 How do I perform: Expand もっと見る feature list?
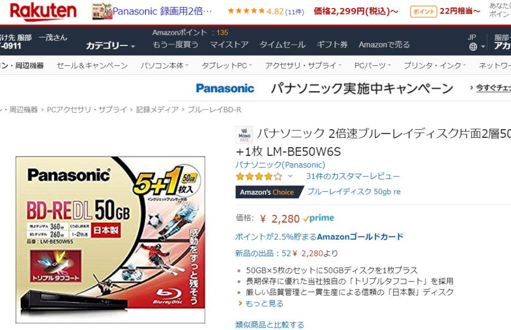(x=264, y=304)
